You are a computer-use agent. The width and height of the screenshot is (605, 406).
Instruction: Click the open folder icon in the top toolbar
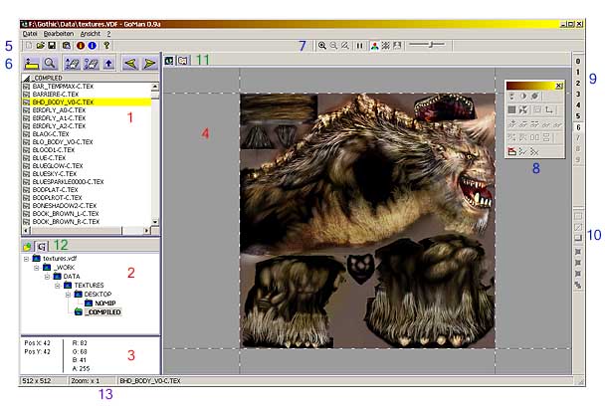pyautogui.click(x=40, y=46)
